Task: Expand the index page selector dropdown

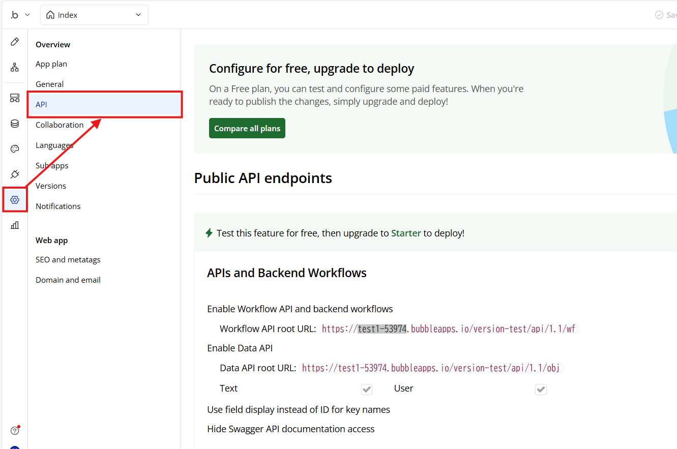Action: (x=94, y=15)
